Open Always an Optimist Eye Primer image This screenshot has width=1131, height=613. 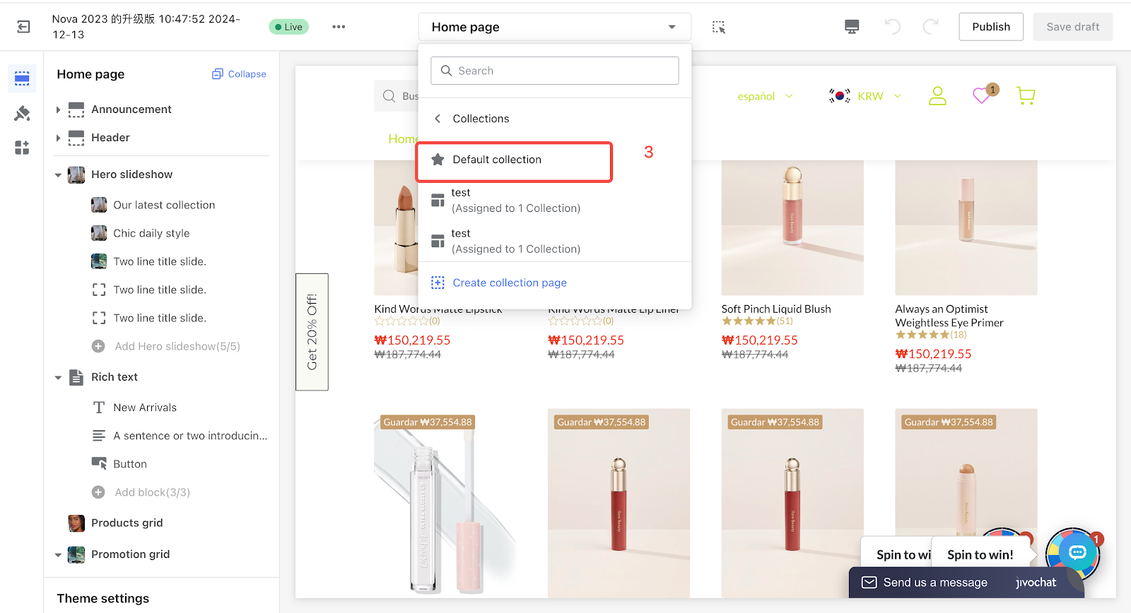pyautogui.click(x=966, y=227)
